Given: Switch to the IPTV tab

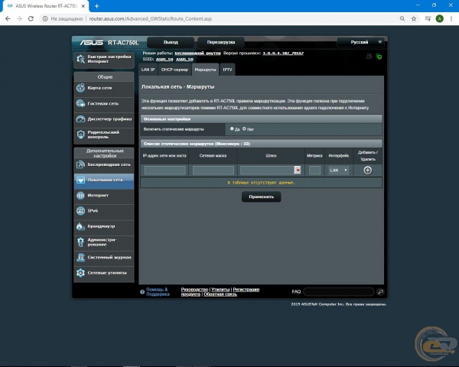Looking at the screenshot, I should click(x=227, y=69).
